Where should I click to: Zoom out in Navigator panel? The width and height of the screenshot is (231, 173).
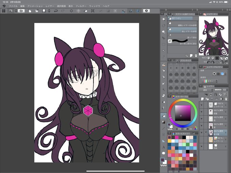209,58
